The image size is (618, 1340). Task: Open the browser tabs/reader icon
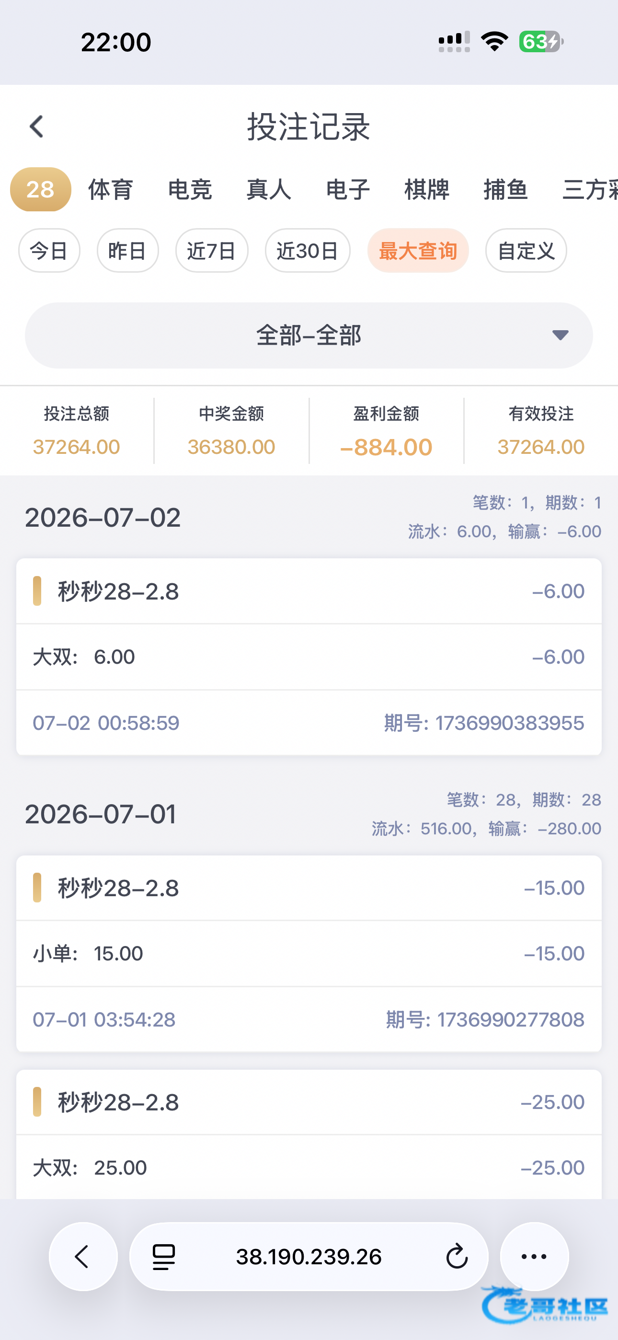point(164,1257)
